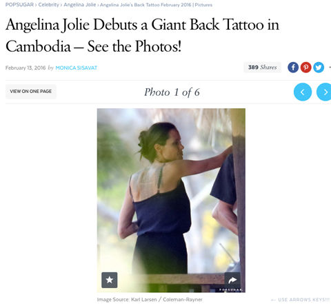The height and width of the screenshot is (304, 331).
Task: Open author Monica Sisavat's page
Action: pyautogui.click(x=77, y=68)
